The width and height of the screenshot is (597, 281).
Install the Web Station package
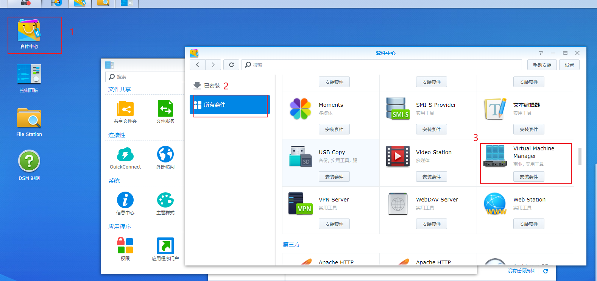tap(529, 224)
